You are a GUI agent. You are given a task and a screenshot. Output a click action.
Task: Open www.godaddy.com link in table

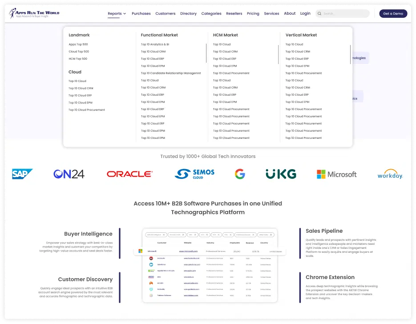click(x=192, y=289)
